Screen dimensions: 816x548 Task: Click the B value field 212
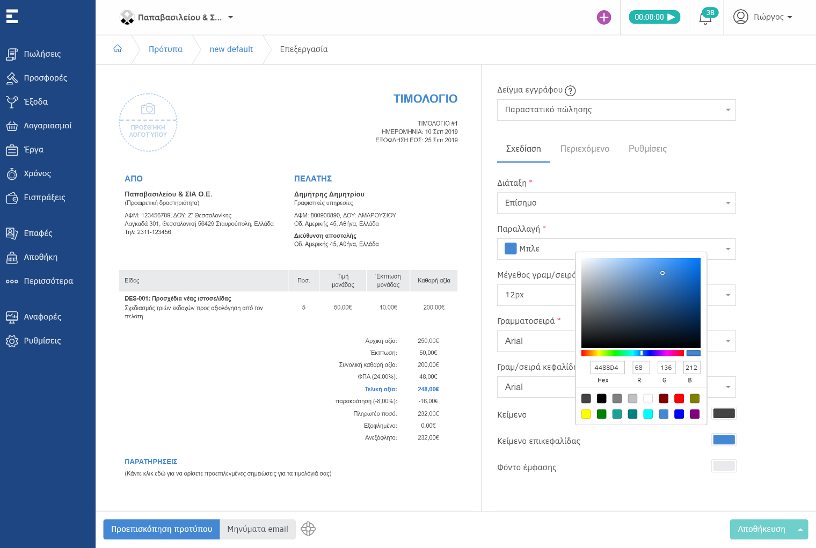click(x=691, y=368)
